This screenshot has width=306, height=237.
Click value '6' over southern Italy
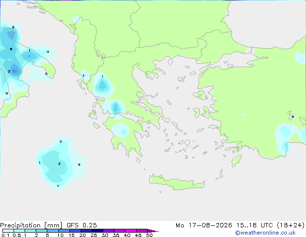(x=11, y=49)
